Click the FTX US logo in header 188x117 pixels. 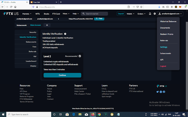click(11, 14)
